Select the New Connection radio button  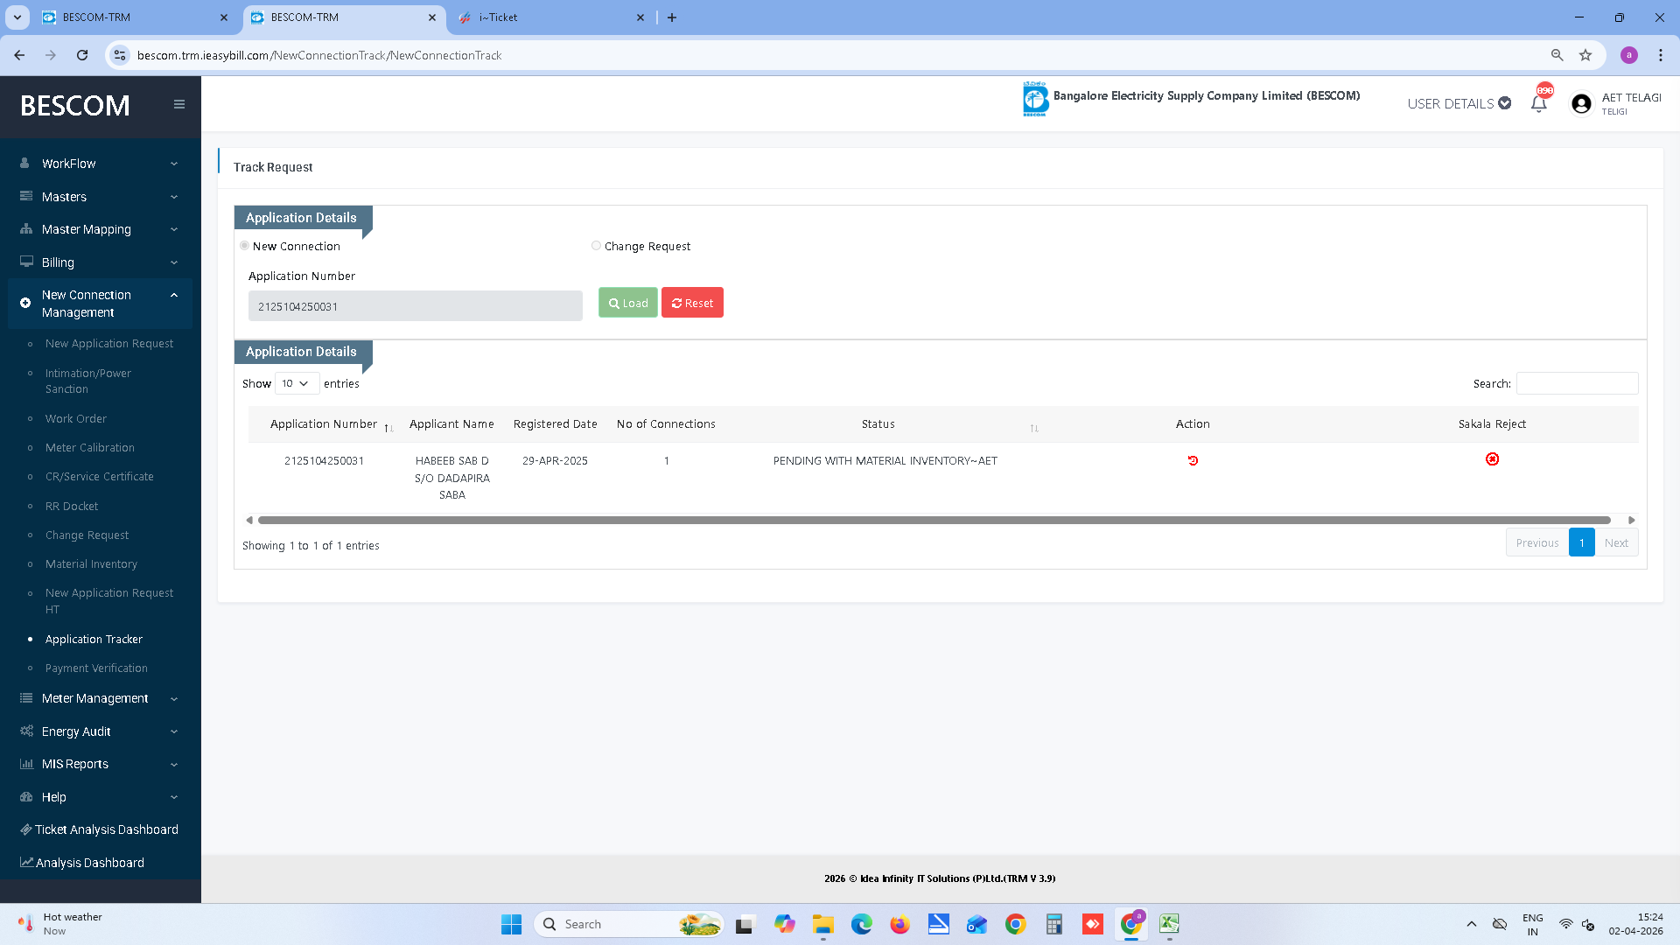point(245,246)
